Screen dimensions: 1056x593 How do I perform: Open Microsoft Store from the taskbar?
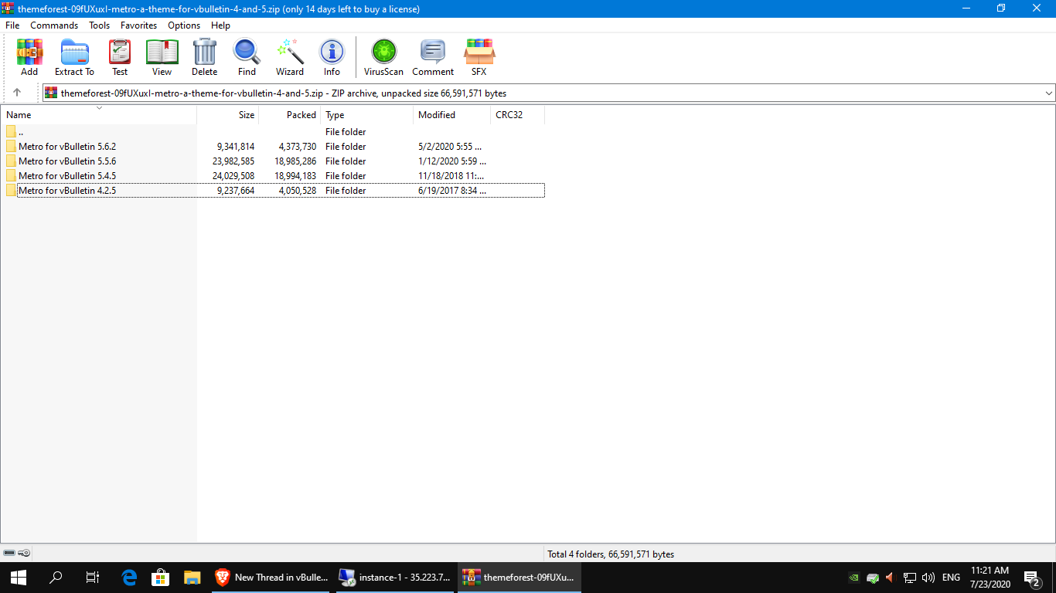tap(161, 577)
